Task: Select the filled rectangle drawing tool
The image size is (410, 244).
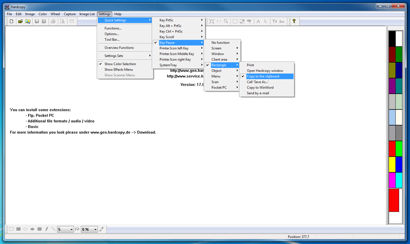Action: tap(18, 229)
